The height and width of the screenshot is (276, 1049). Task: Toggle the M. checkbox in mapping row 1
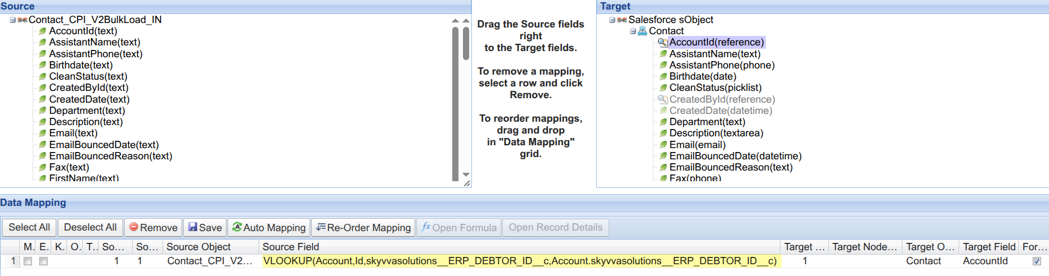(28, 261)
